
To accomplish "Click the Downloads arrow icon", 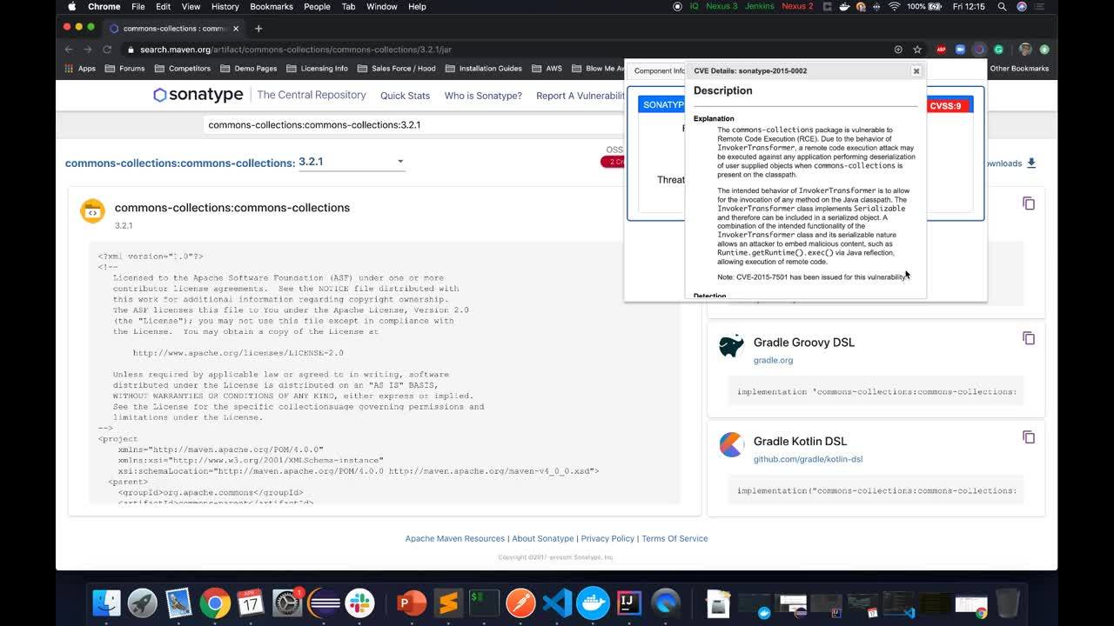I will coord(1031,163).
